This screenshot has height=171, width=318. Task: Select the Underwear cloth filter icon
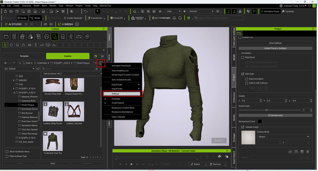5,45
